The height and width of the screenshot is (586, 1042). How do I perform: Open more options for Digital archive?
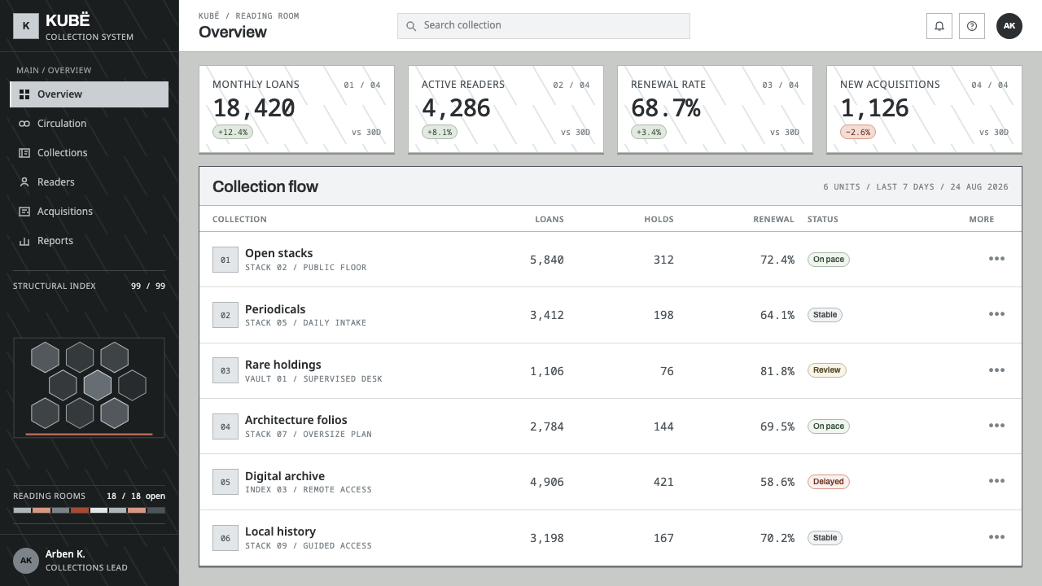click(x=996, y=481)
